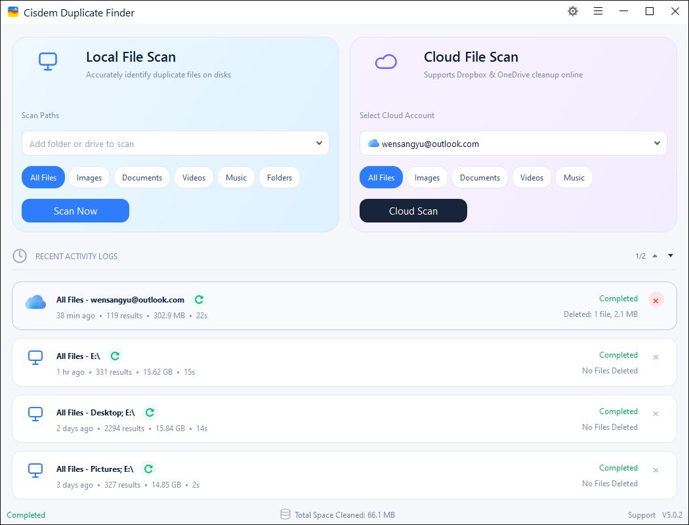This screenshot has height=525, width=689.
Task: Rescan the All Files - Desktop; E:\ entry
Action: click(150, 413)
